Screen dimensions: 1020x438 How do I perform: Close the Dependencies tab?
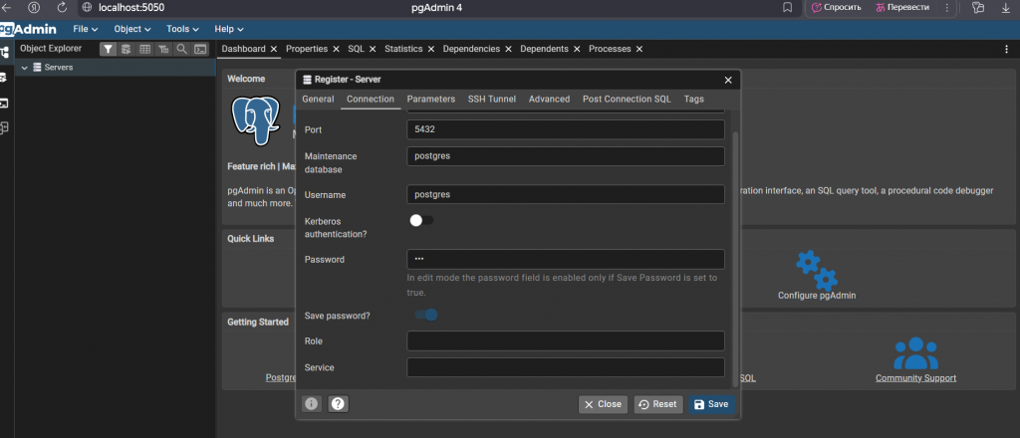coord(508,49)
